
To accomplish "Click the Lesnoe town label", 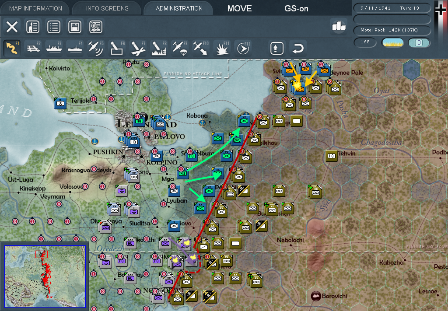I will (428, 291).
